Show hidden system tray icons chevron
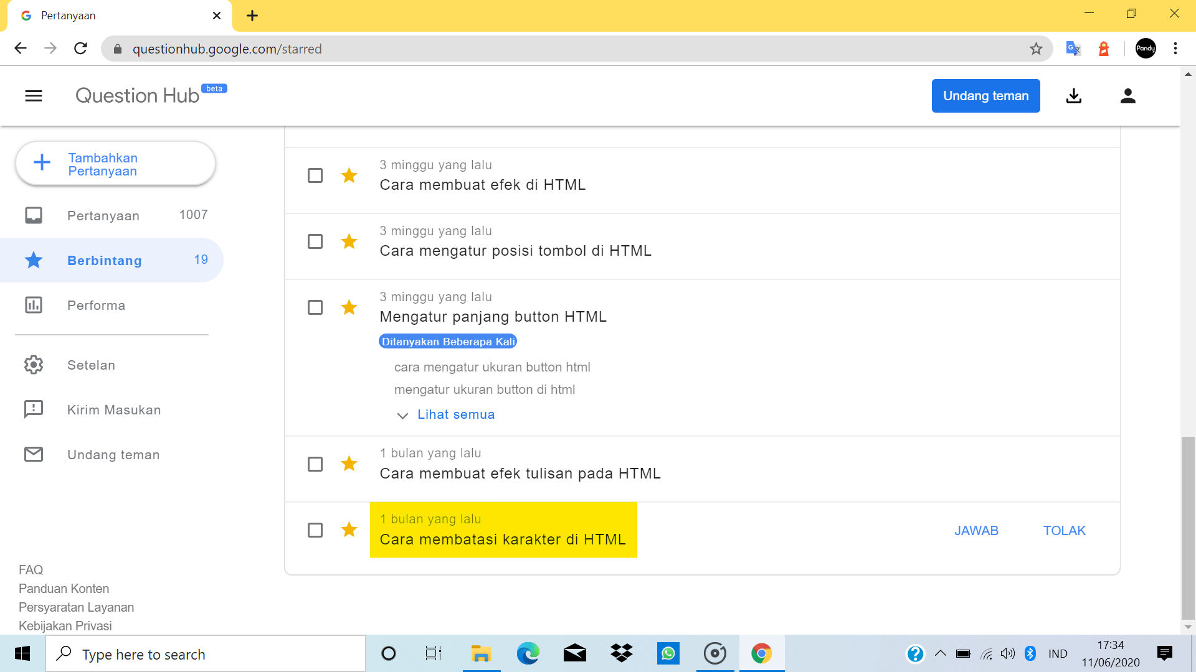Screen dimensions: 1196x672 (x=941, y=653)
